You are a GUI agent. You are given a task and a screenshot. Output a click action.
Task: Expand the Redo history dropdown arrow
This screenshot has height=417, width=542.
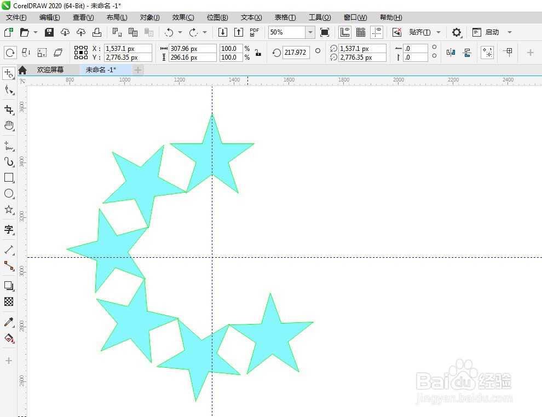click(205, 32)
